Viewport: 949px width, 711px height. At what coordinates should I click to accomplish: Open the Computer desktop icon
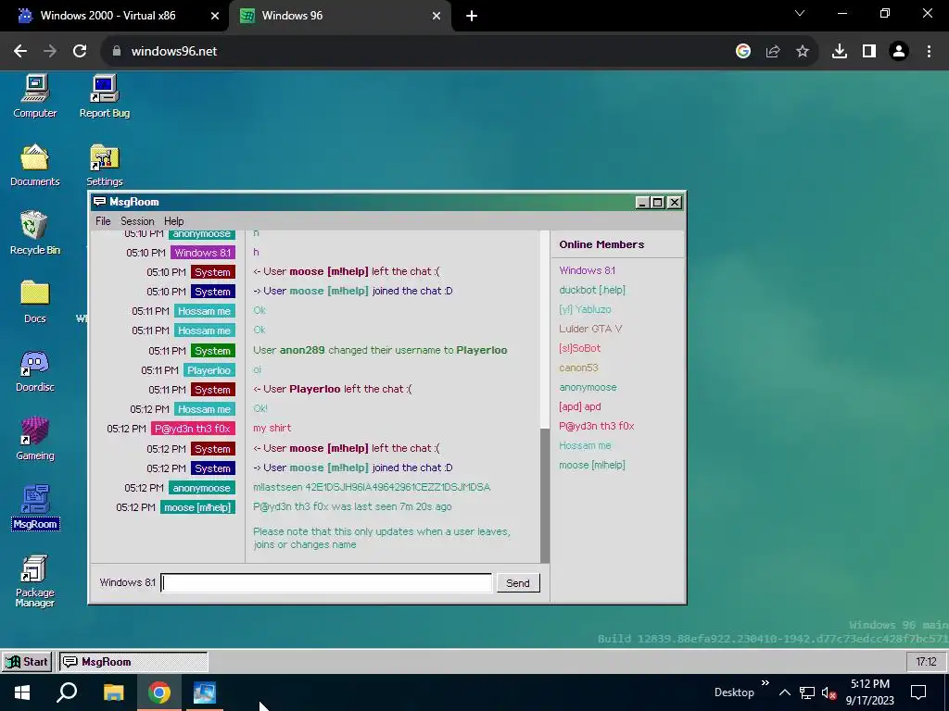click(34, 96)
